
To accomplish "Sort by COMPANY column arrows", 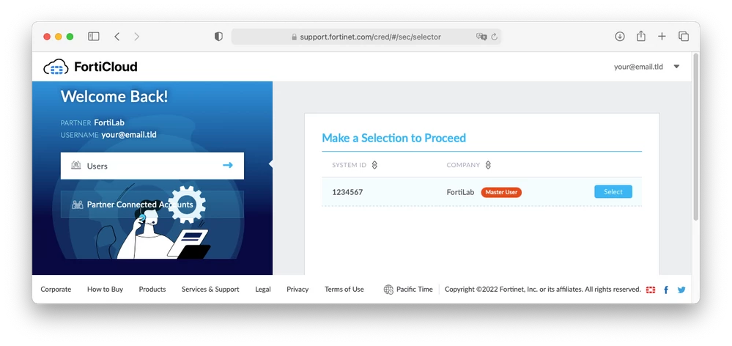I will point(488,165).
